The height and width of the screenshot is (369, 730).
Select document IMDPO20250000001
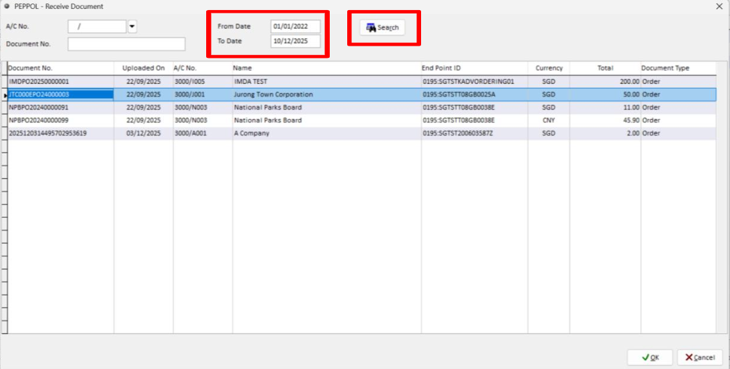pyautogui.click(x=60, y=81)
